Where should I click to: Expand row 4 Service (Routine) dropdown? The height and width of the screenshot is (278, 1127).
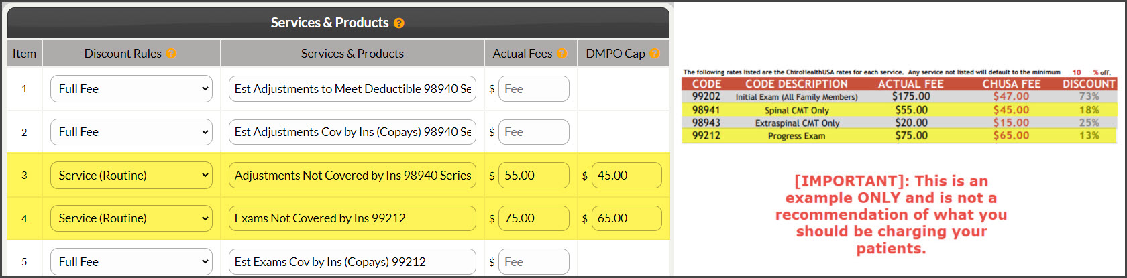point(131,218)
